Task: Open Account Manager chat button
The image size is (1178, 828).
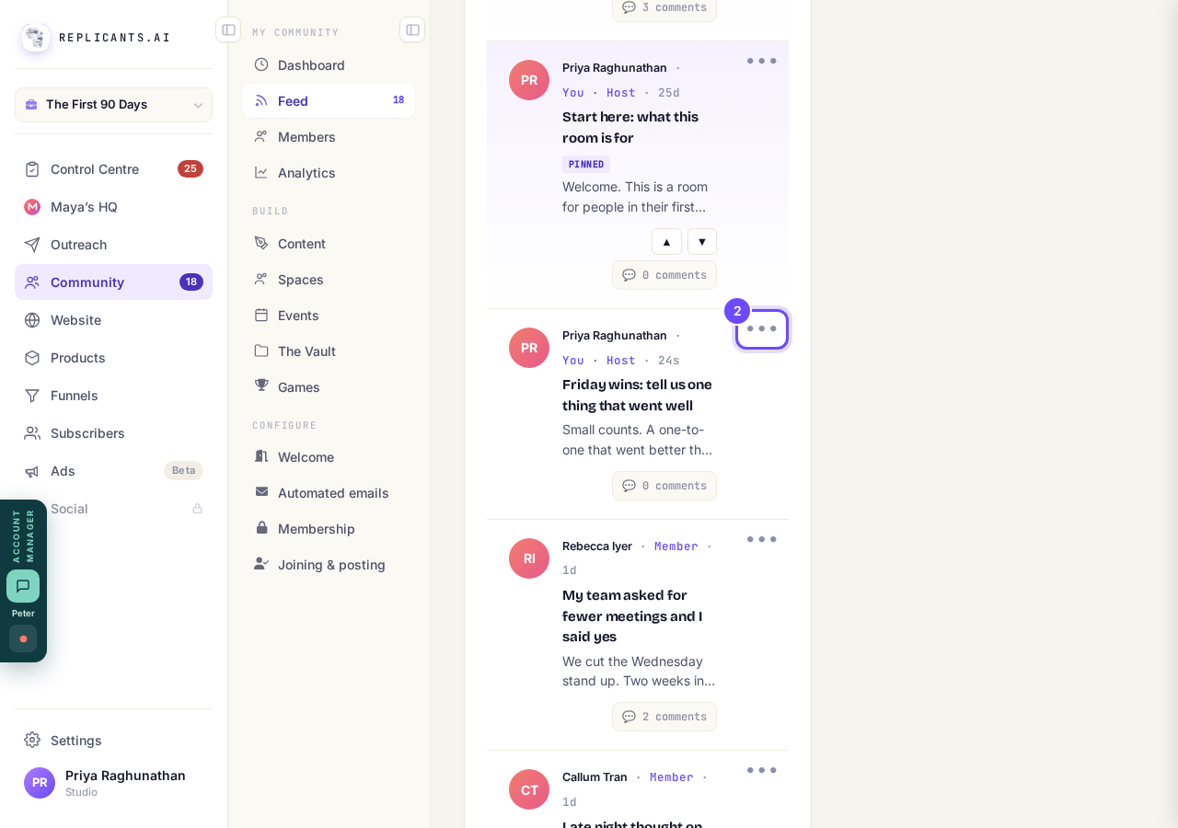Action: point(23,586)
